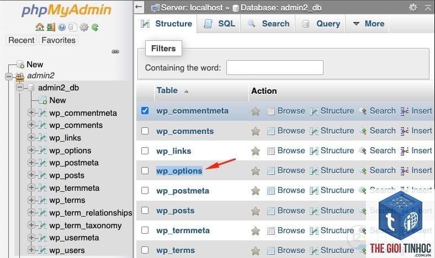The image size is (435, 258).
Task: Click admin2_db database icon in tree
Action: coord(31,87)
